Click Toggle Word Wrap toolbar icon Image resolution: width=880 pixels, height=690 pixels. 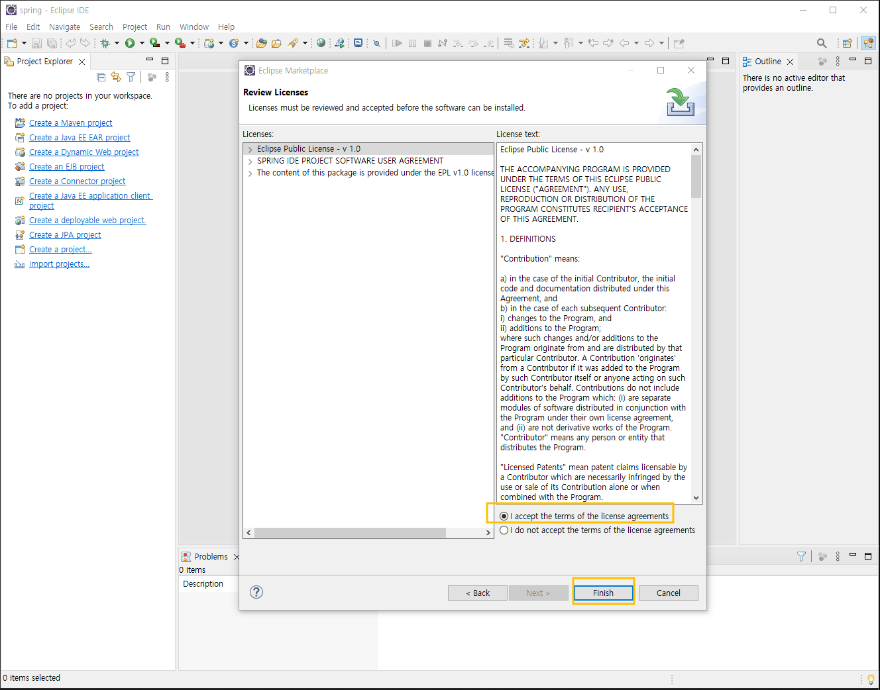pyautogui.click(x=508, y=43)
